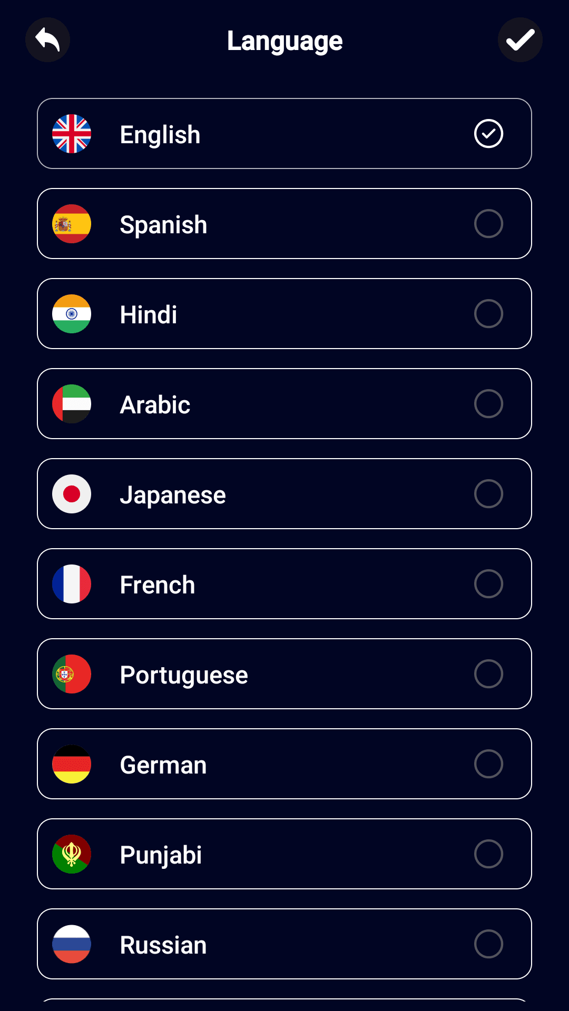Toggle the English selected radio button

click(x=488, y=134)
